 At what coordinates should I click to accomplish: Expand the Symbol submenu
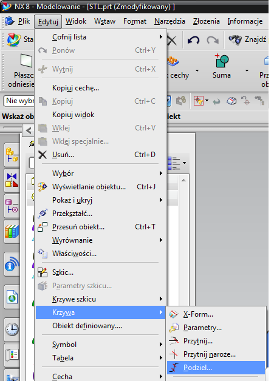pos(101,345)
